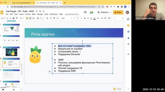Click the yellow Share button

pyautogui.click(x=118, y=12)
